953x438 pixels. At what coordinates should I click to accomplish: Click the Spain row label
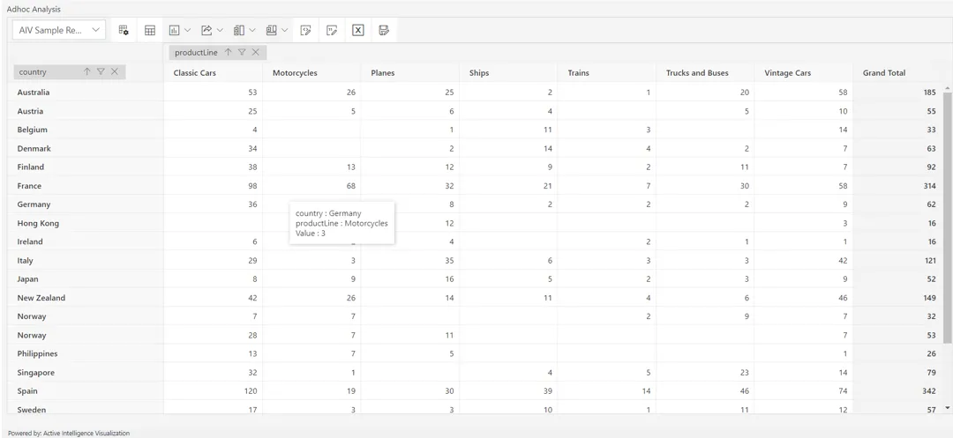(27, 390)
